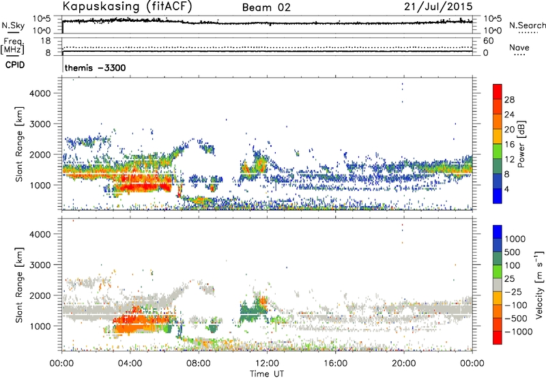Click the blue bottom of Power color bar
Image resolution: width=546 pixels, height=378 pixels.
pos(498,196)
